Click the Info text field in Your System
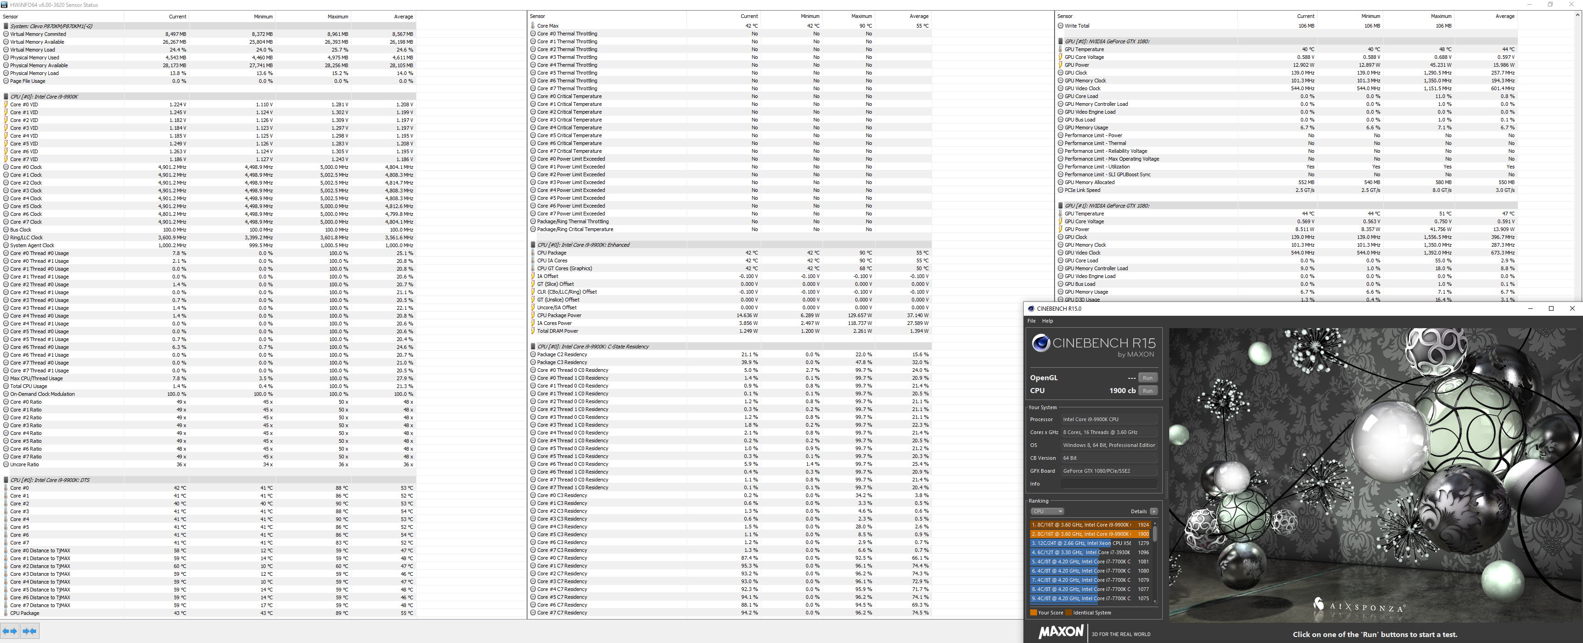1583x643 pixels. [1109, 484]
